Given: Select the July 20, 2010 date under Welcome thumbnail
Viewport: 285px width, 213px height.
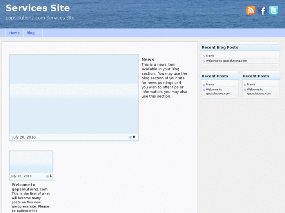Looking at the screenshot, I should point(21,176).
